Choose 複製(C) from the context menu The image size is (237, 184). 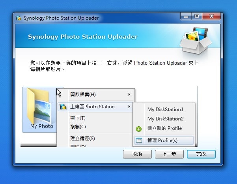tap(78, 127)
